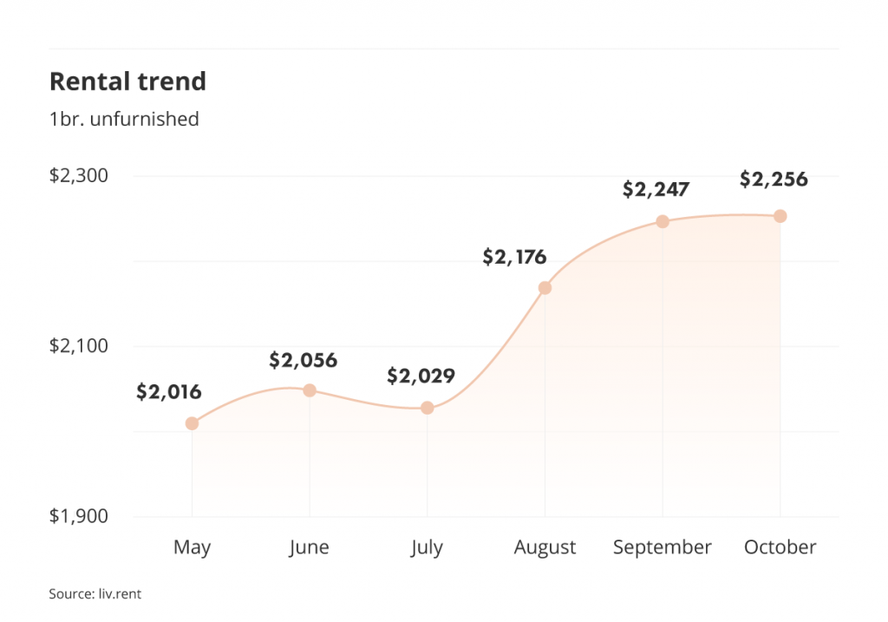Viewport: 888px width, 622px height.
Task: Click the Source: liv.rent attribution
Action: (x=95, y=593)
